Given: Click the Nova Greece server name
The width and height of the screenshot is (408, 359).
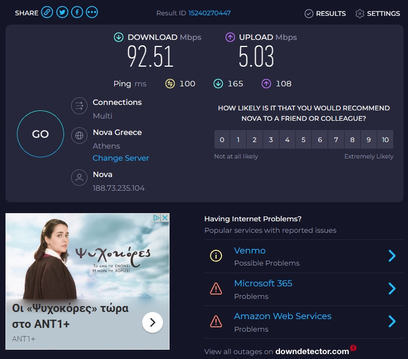Looking at the screenshot, I should 118,132.
